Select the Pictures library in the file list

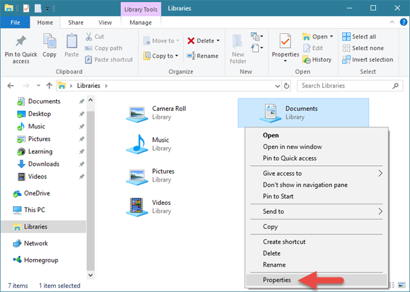150,175
